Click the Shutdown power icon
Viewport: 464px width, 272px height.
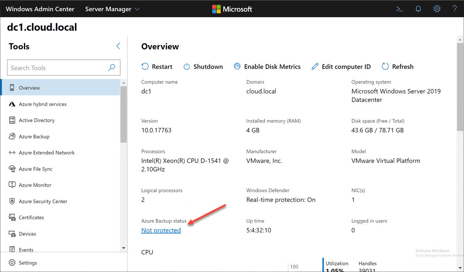click(187, 67)
